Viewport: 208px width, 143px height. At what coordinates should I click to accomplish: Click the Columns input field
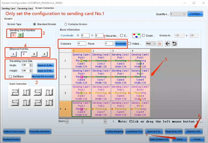point(82,44)
